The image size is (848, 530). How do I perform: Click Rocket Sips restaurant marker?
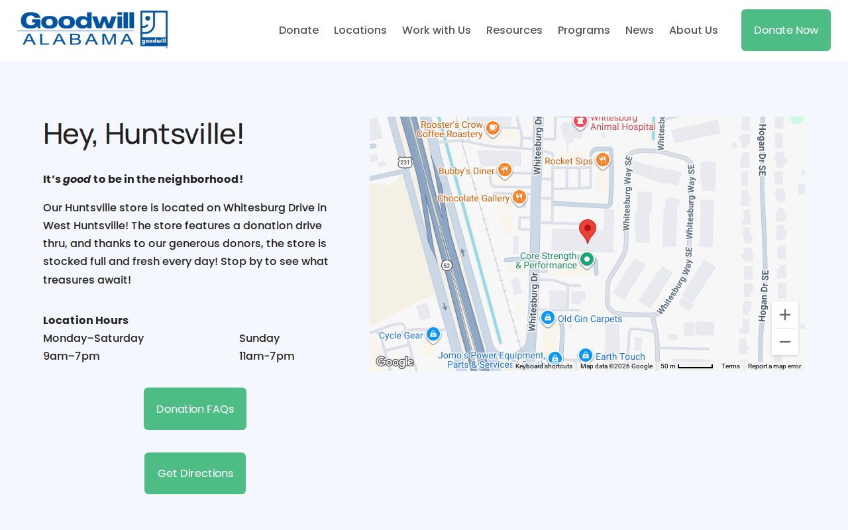(x=602, y=160)
